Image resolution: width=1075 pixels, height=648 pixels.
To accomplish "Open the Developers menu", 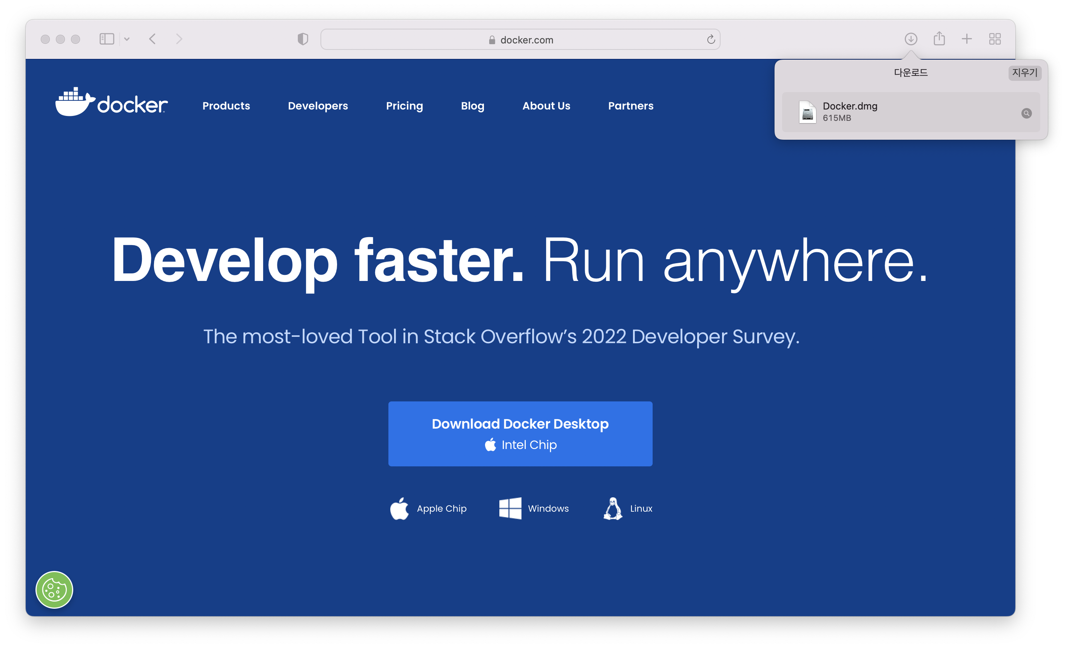I will (317, 106).
